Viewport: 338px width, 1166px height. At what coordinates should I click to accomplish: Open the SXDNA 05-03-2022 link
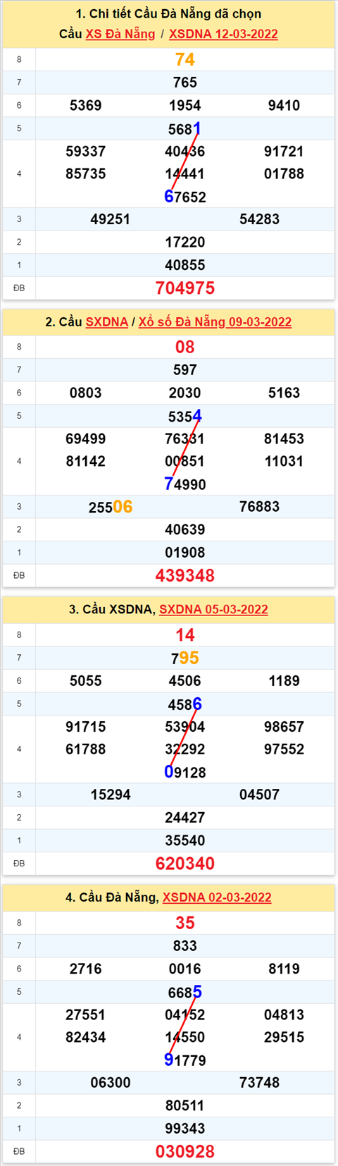(x=213, y=609)
